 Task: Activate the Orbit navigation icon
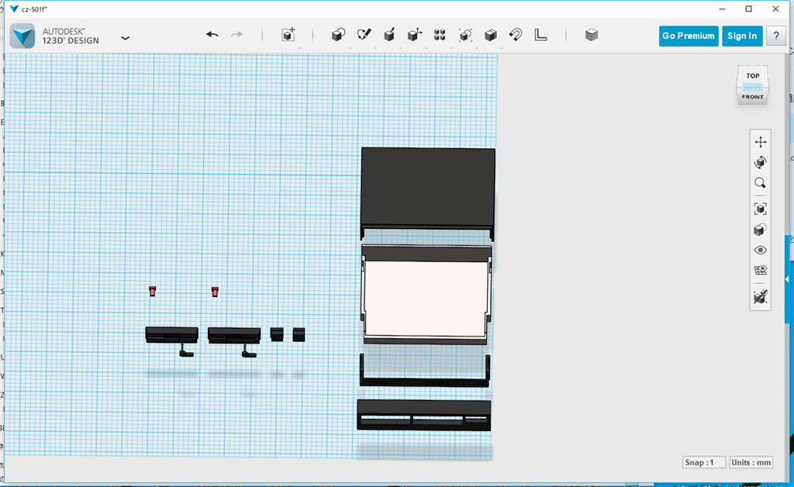pyautogui.click(x=761, y=161)
